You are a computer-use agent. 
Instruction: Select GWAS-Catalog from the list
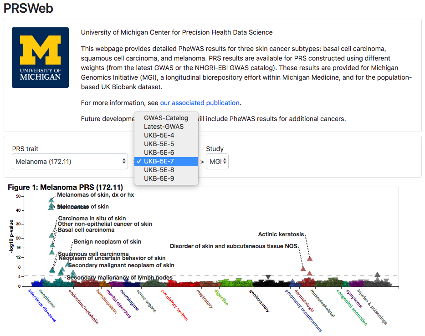point(166,118)
